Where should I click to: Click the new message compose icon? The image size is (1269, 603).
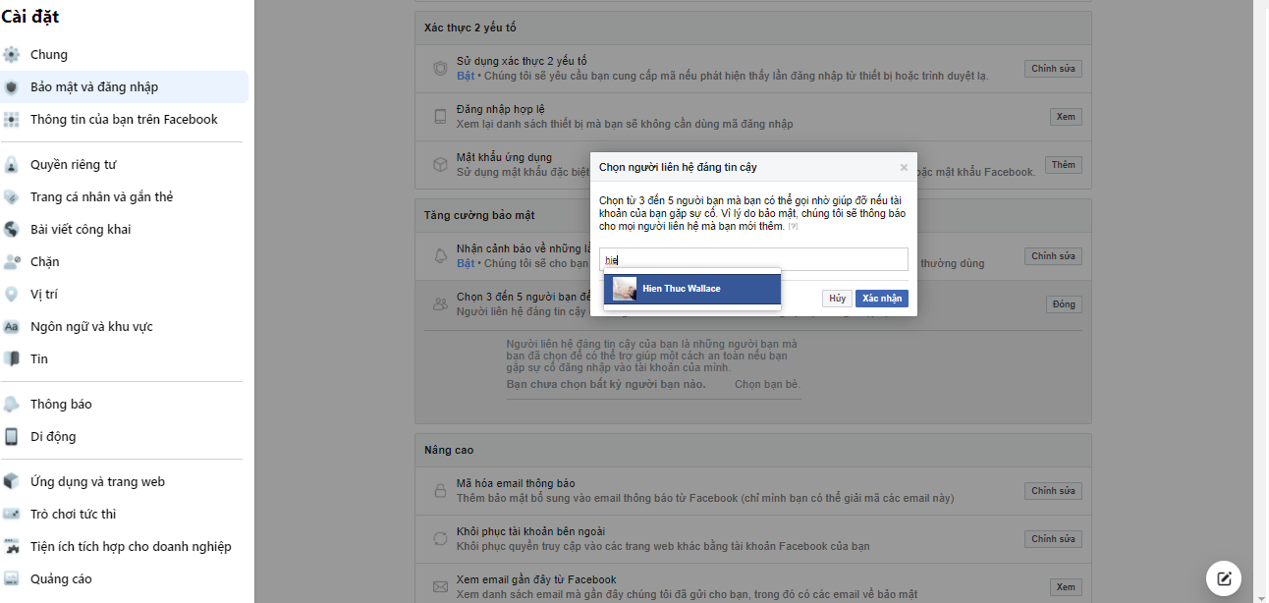(1224, 577)
